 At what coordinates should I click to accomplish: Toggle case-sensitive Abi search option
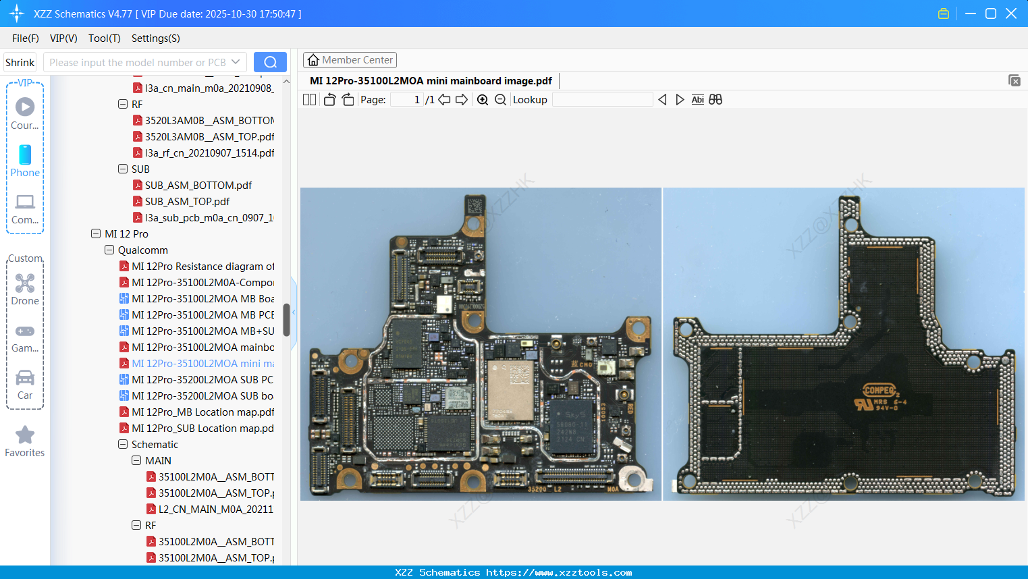coord(697,99)
